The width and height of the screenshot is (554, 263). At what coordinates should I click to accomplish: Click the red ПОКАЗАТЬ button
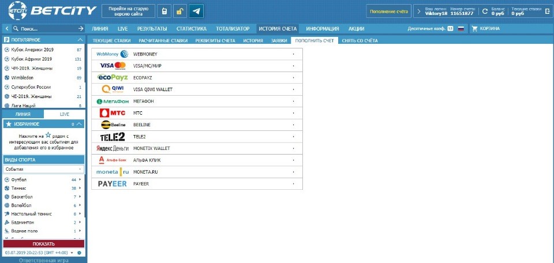44,244
